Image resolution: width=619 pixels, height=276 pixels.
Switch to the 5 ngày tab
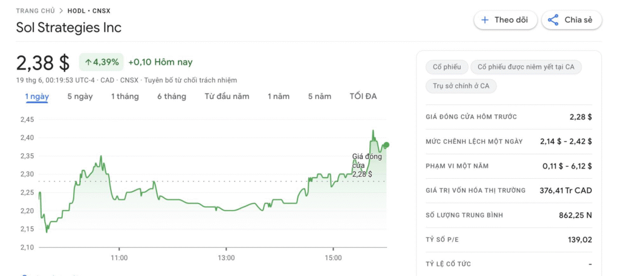click(80, 97)
